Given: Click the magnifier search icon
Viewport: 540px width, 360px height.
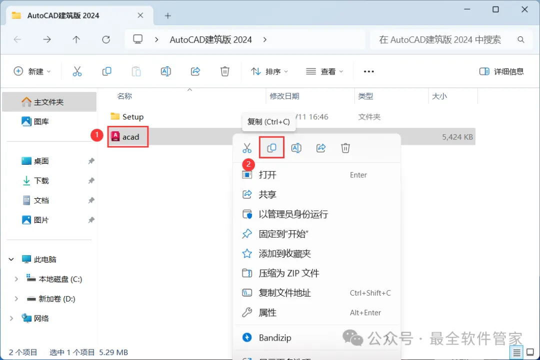Looking at the screenshot, I should (520, 40).
